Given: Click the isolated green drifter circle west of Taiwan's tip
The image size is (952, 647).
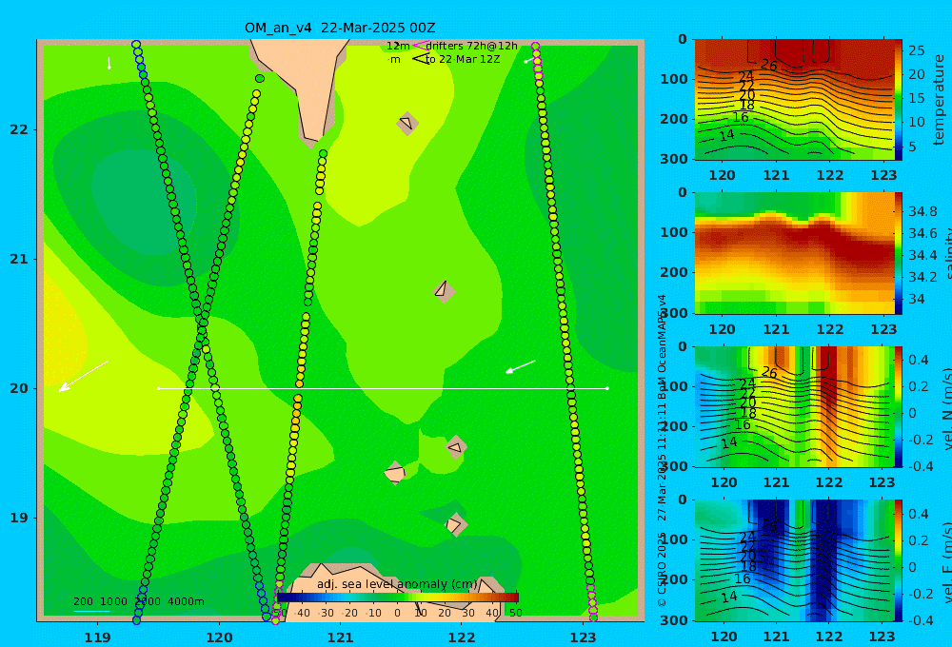Looking at the screenshot, I should (x=260, y=78).
